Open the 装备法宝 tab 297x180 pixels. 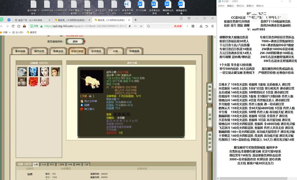pos(58,51)
